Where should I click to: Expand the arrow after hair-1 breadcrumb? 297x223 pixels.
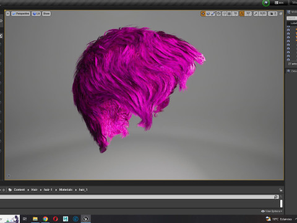click(x=56, y=190)
